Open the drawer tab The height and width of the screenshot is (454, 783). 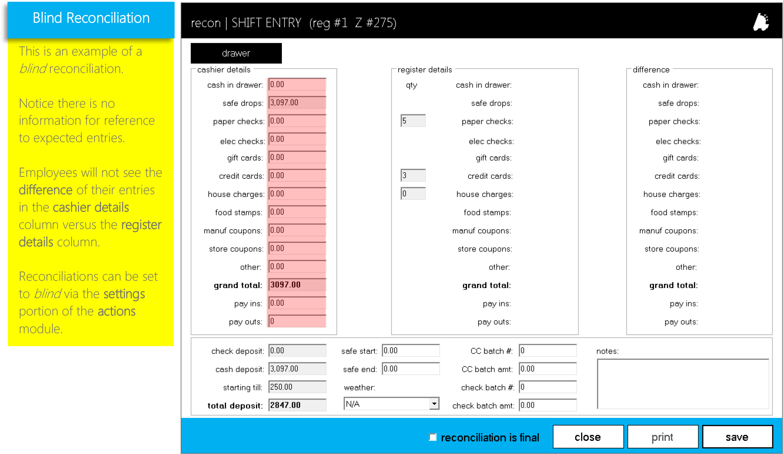[236, 53]
